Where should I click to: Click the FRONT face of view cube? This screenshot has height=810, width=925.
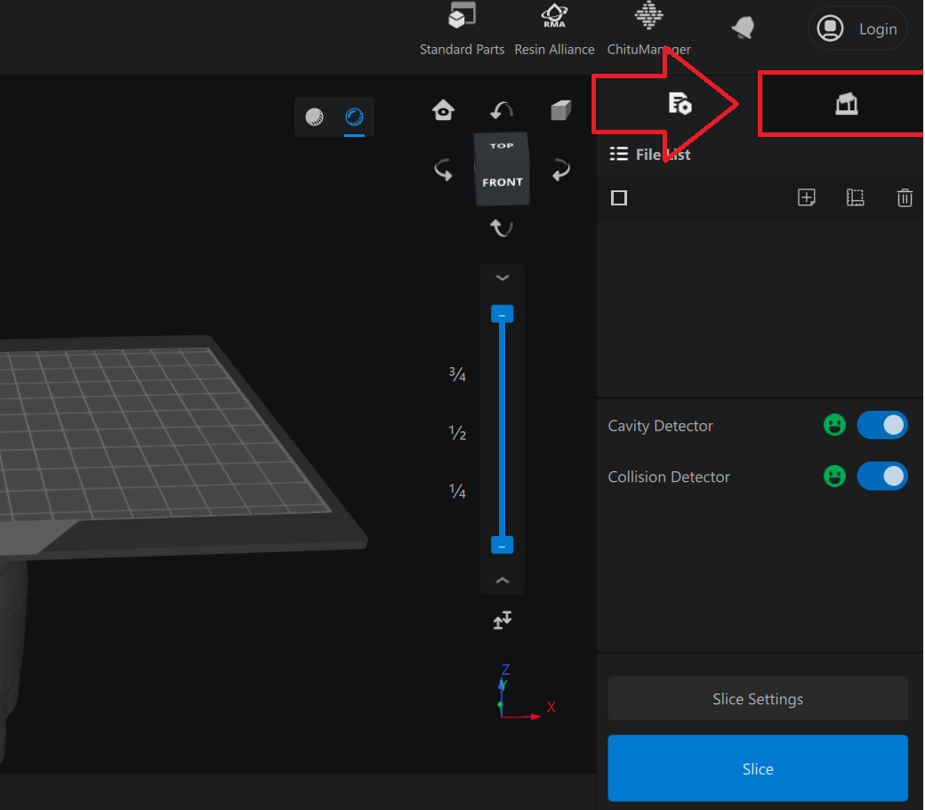tap(503, 182)
